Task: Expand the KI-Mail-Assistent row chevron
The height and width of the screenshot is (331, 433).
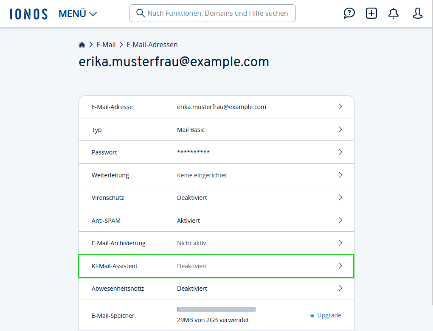Action: point(340,266)
